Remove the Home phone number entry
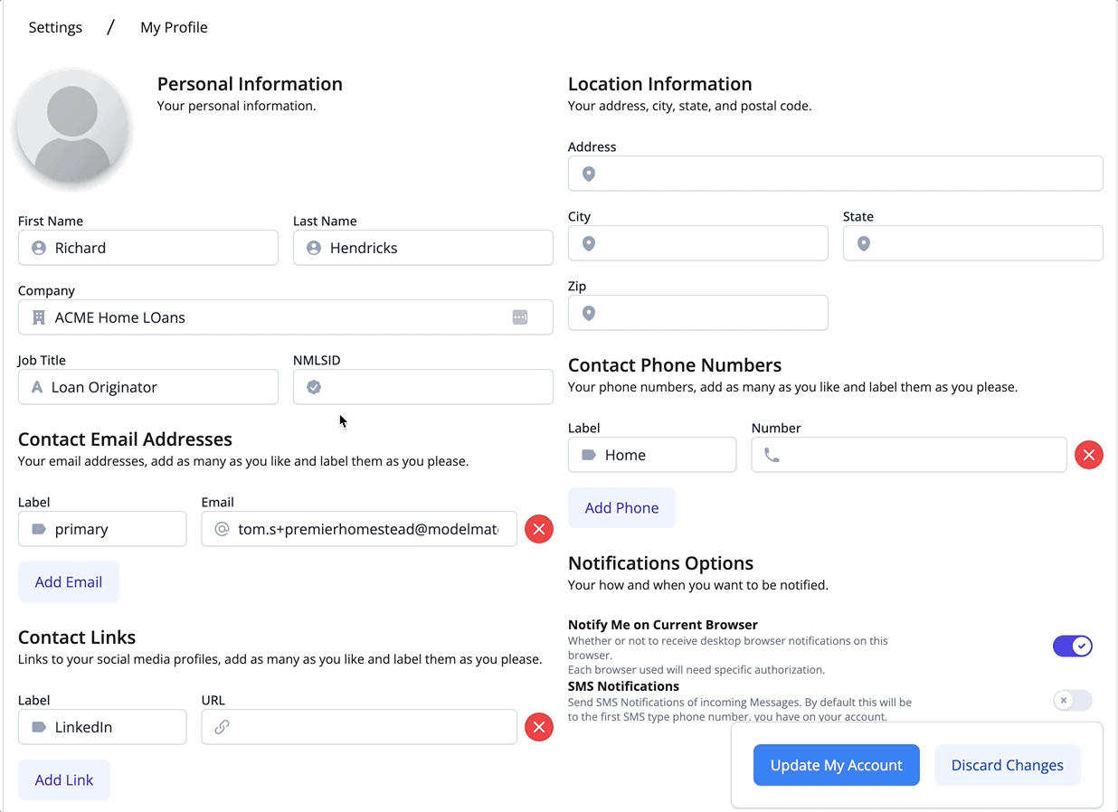 [x=1088, y=455]
